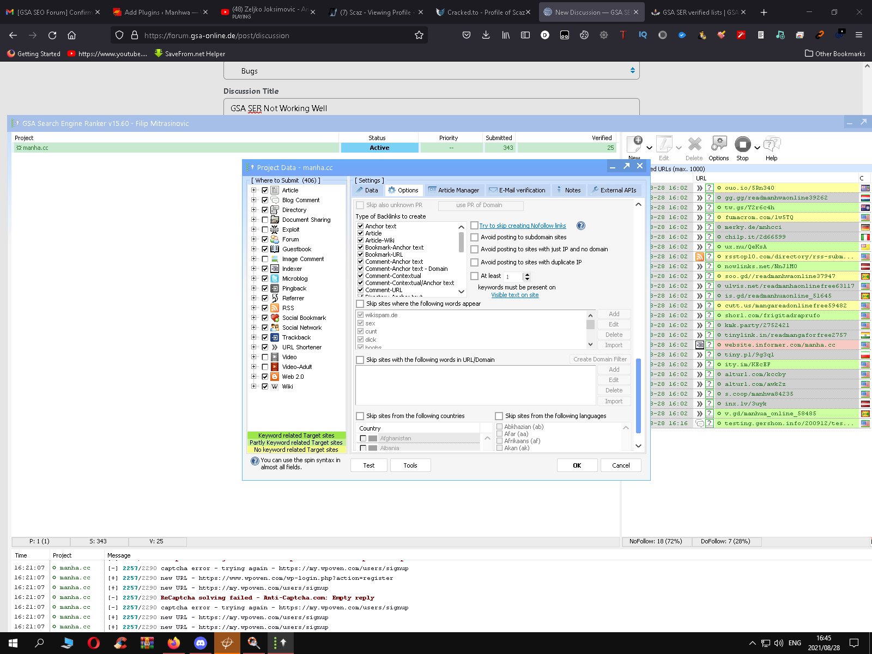Click the Cancel button in Project Data
Image resolution: width=872 pixels, height=654 pixels.
pos(621,465)
